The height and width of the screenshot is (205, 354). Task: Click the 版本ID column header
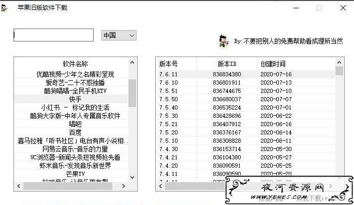pyautogui.click(x=227, y=64)
